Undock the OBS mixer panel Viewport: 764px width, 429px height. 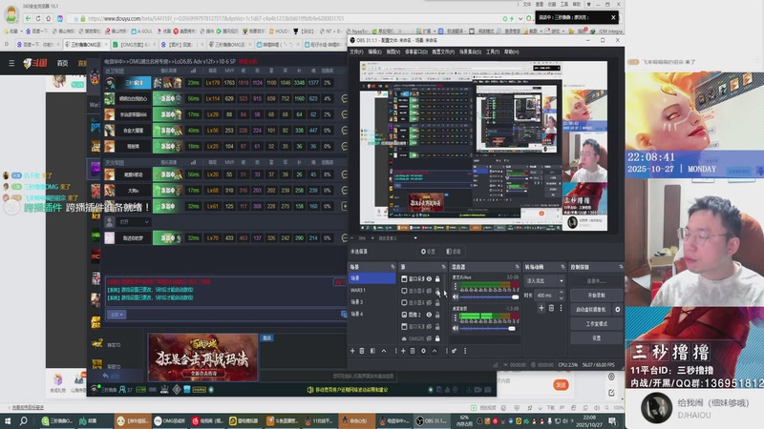tap(517, 267)
